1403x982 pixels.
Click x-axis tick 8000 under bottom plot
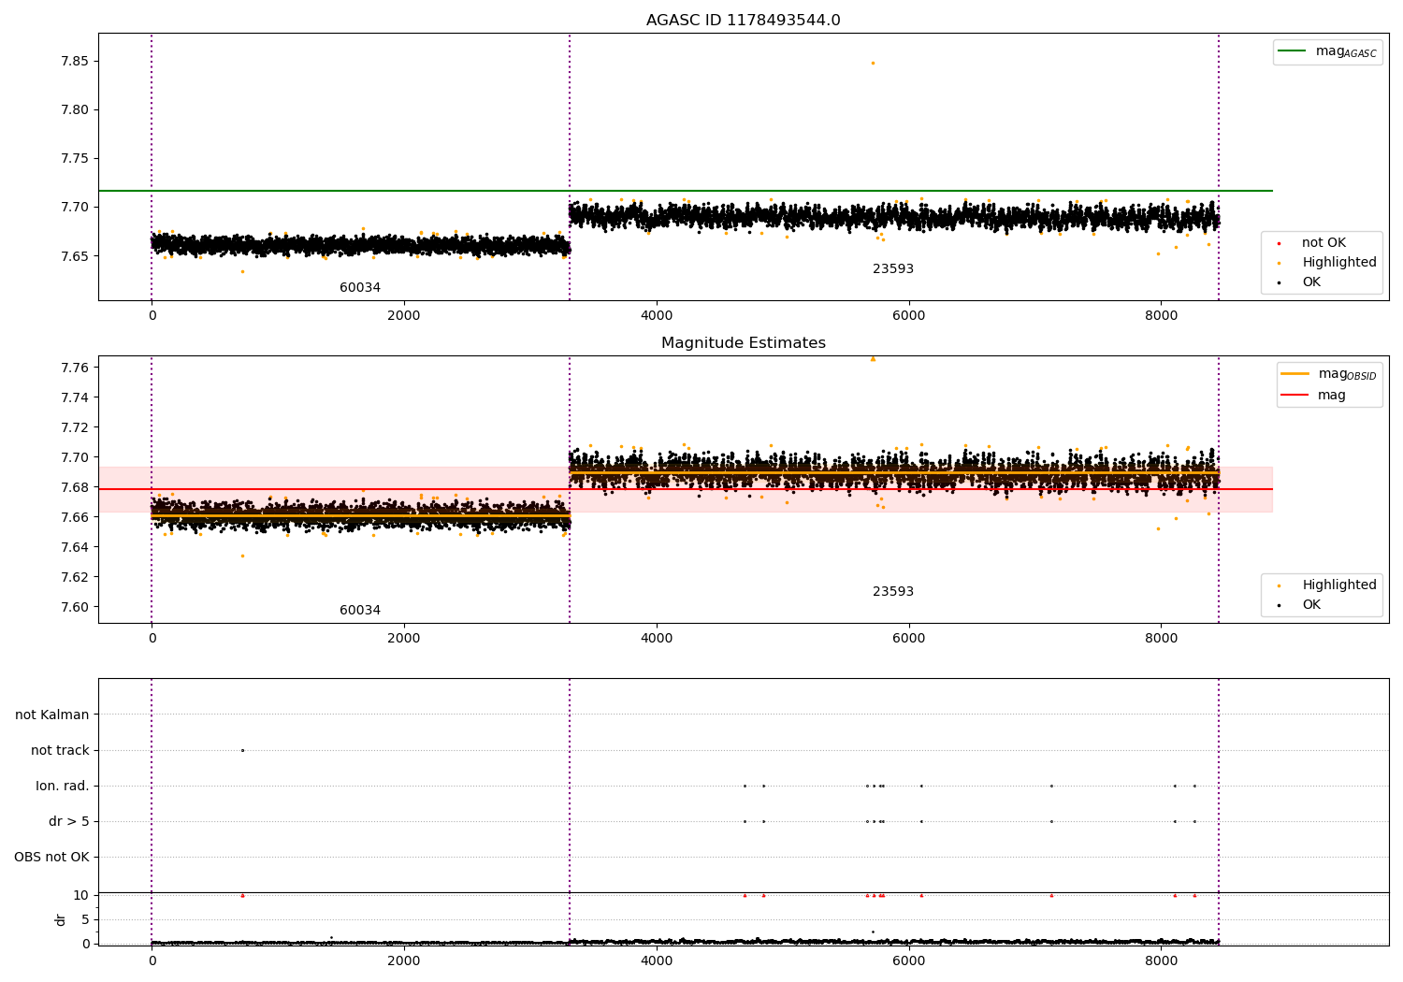(1162, 961)
